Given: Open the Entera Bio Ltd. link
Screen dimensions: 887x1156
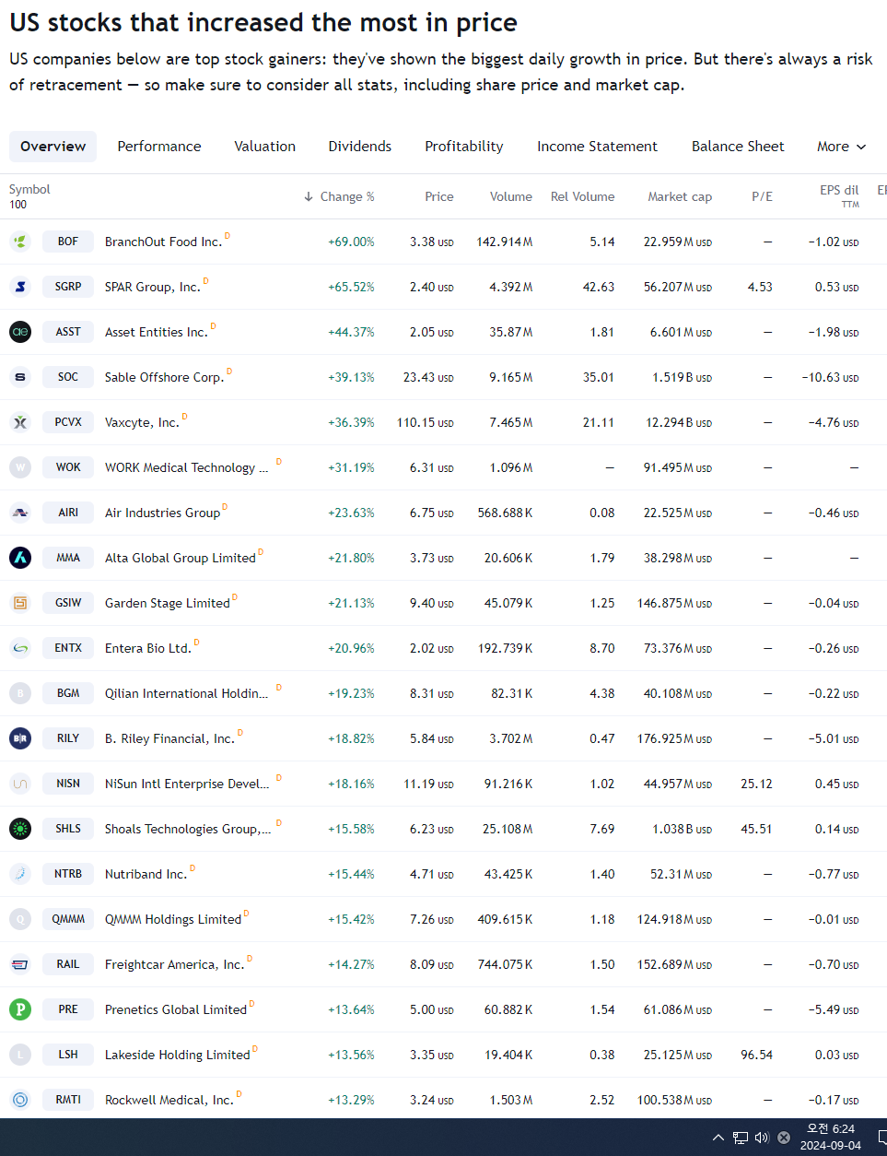Looking at the screenshot, I should 148,648.
